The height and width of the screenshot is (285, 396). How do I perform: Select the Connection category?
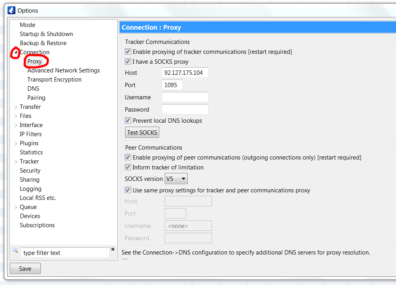tap(34, 52)
